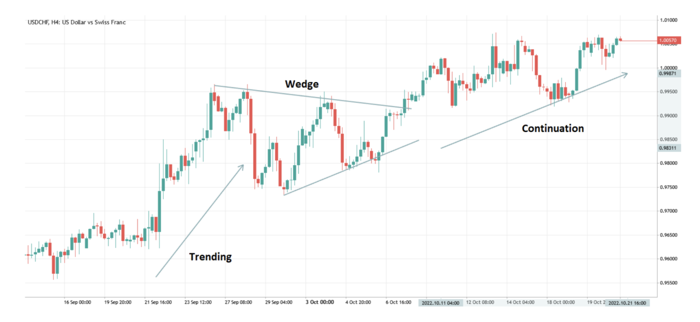The width and height of the screenshot is (700, 322).
Task: Click the 2022.10.11 04:00 date marker
Action: (440, 303)
